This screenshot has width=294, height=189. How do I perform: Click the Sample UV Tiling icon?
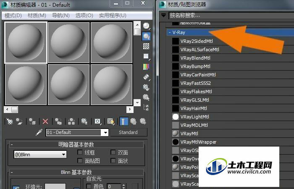pos(146,56)
